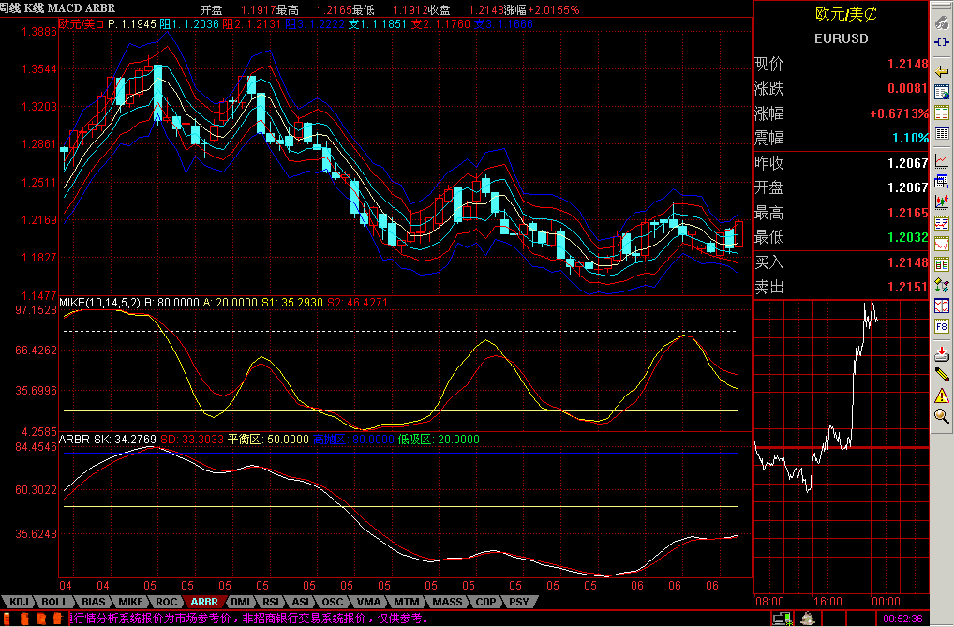This screenshot has width=954, height=627.
Task: Click the clock time in status bar
Action: coord(903,619)
